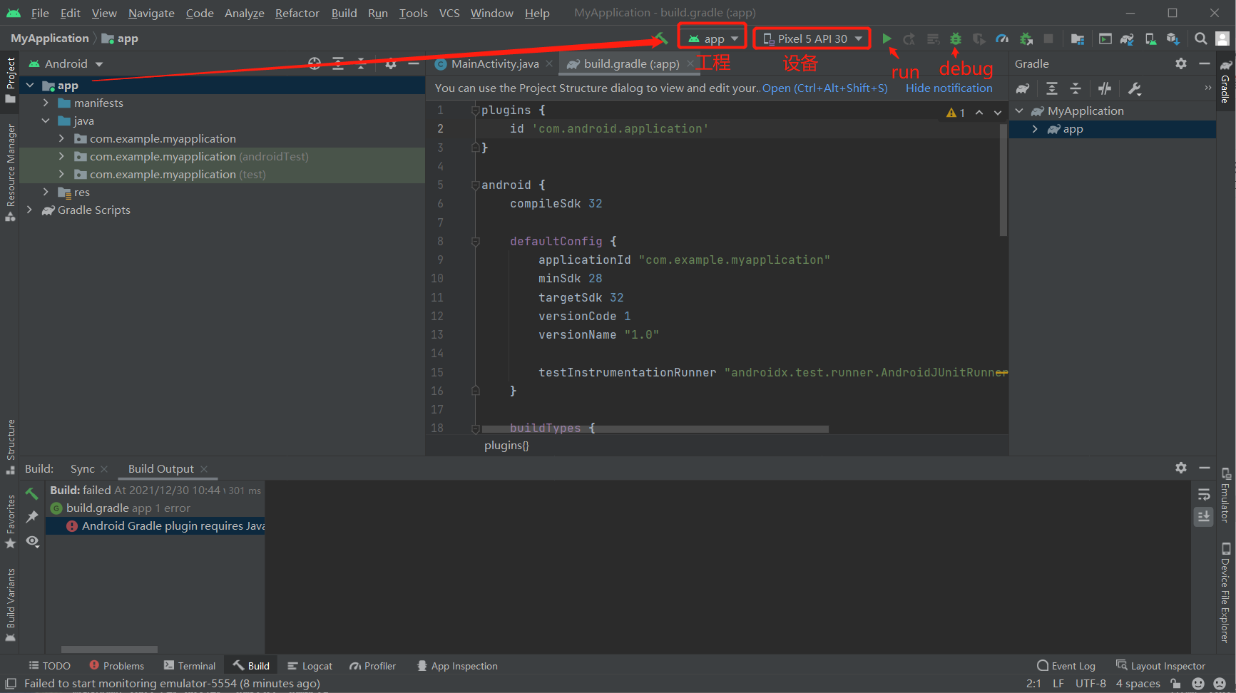1236x693 pixels.
Task: Open the Event Log button
Action: pyautogui.click(x=1066, y=666)
